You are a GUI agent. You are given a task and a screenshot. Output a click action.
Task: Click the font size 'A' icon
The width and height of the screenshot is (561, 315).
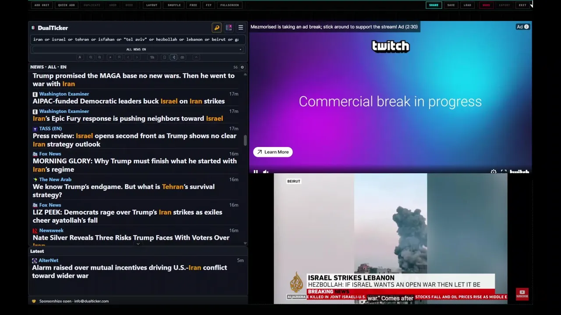(x=80, y=57)
